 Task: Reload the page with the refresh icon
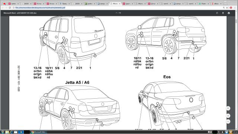point(10,7)
